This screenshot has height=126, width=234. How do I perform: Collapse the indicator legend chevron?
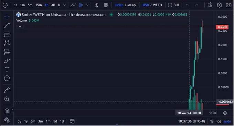[20, 26]
